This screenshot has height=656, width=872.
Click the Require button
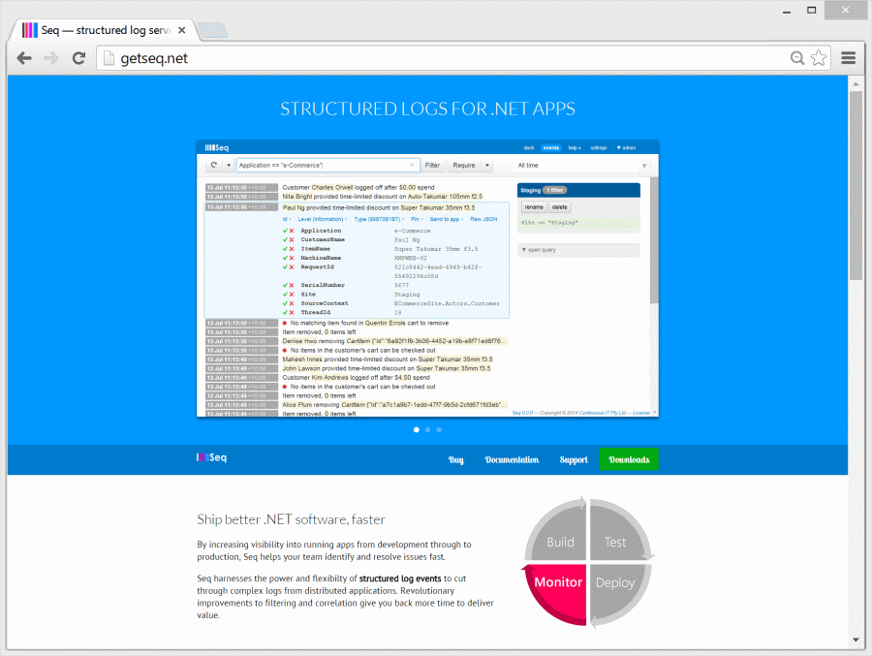click(x=464, y=166)
